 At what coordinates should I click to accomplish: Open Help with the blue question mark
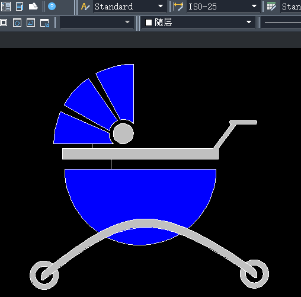[52, 7]
